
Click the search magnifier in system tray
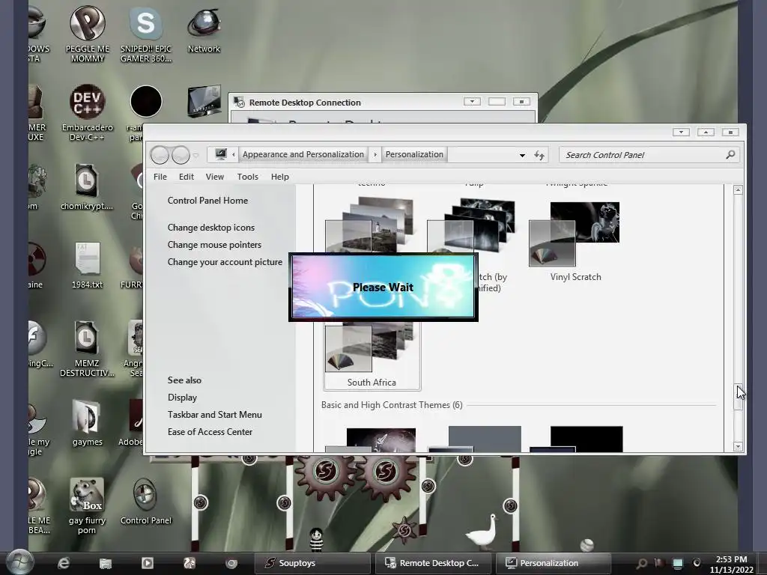[x=642, y=563]
